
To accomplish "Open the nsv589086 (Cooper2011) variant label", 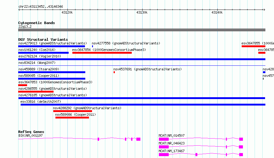I will click(75, 114).
